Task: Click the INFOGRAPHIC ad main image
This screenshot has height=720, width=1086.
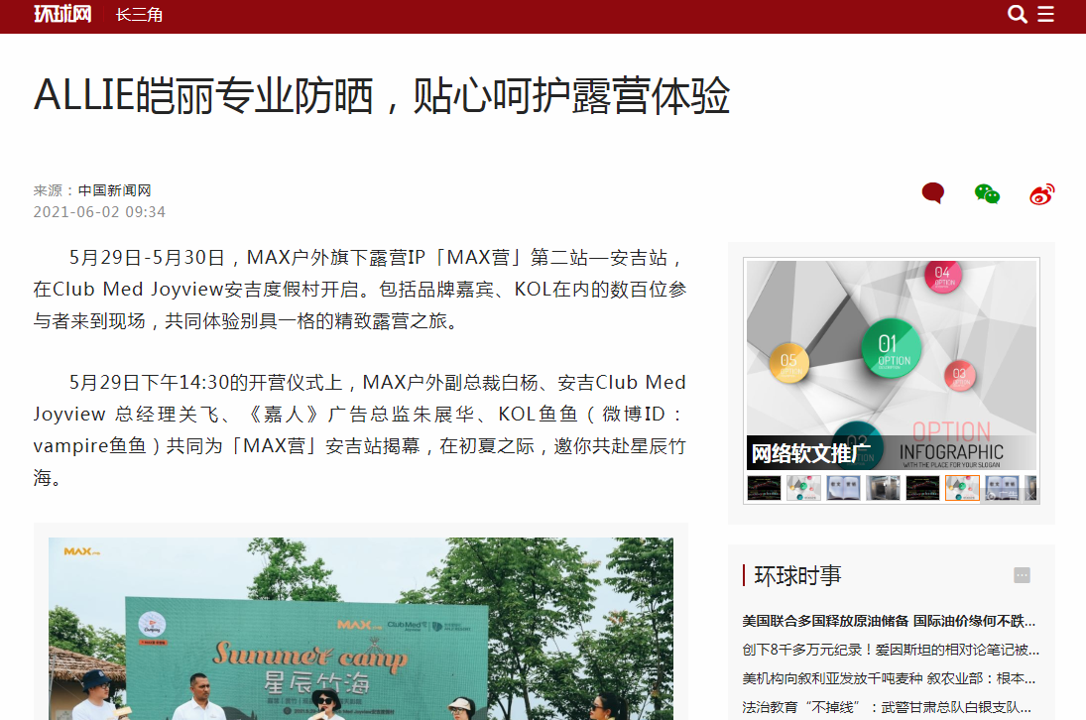Action: (892, 366)
